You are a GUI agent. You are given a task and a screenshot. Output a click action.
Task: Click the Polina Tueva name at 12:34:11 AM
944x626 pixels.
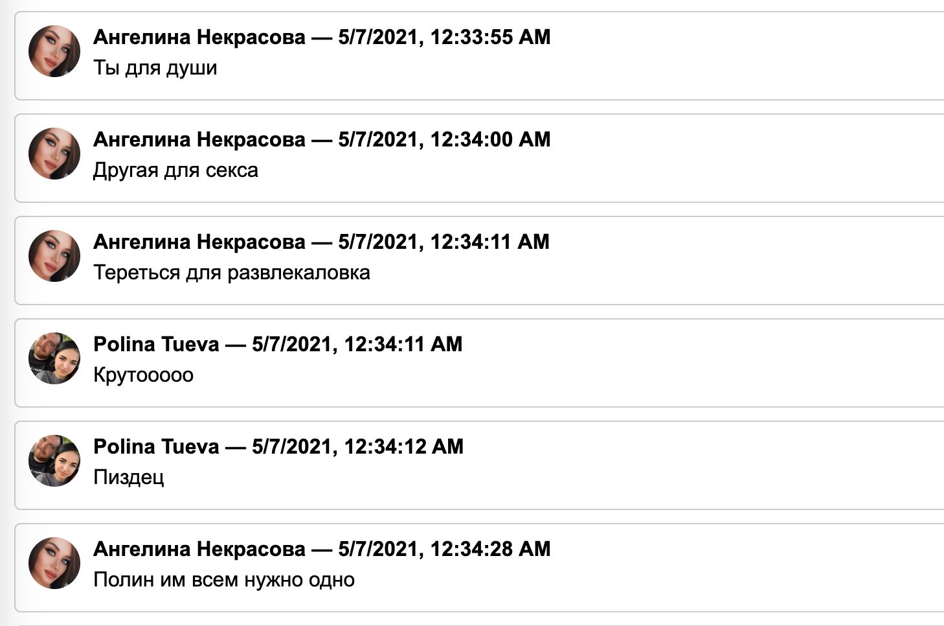[x=157, y=344]
